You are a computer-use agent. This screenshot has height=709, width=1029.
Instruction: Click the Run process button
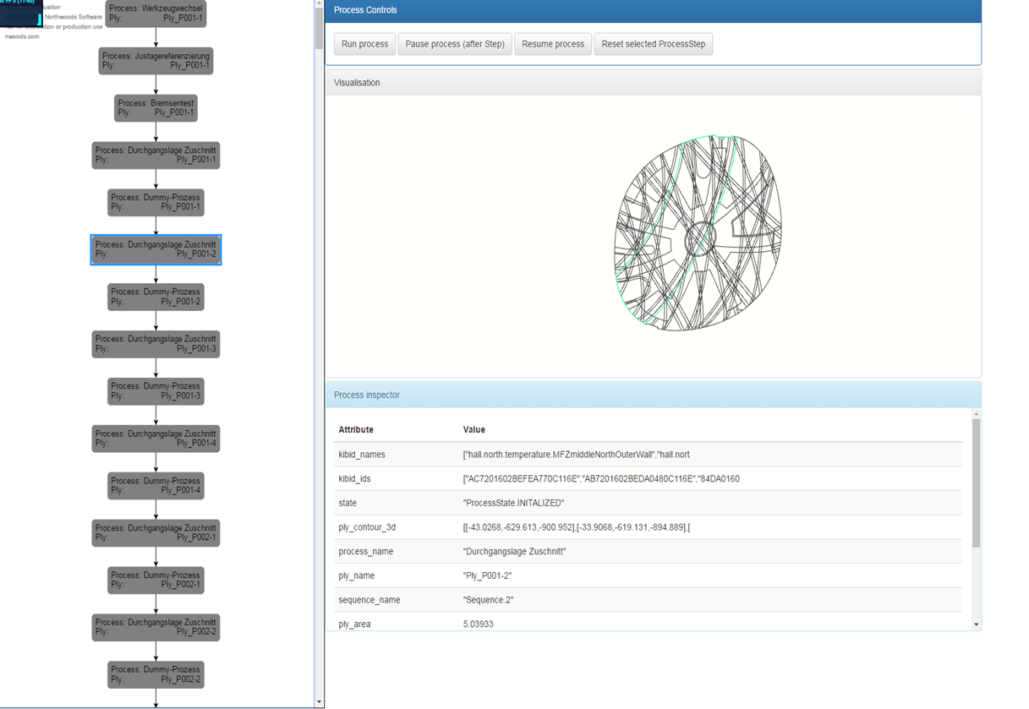tap(364, 43)
